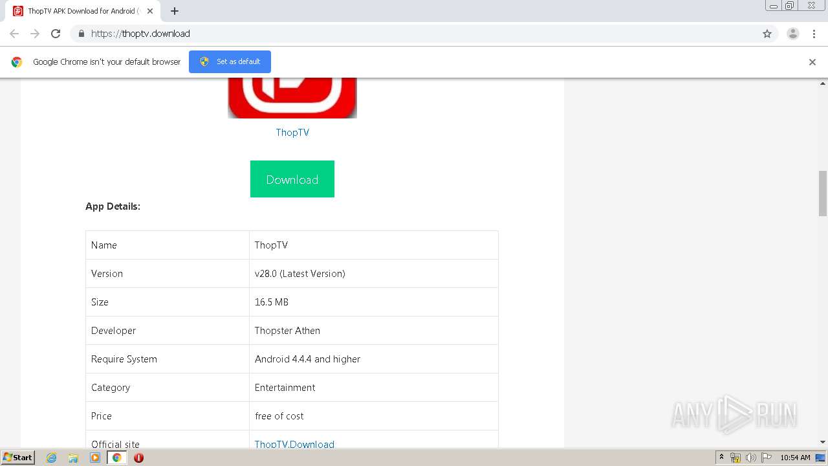Click the v28.0 (Latest Version) cell
This screenshot has width=828, height=466.
tap(374, 274)
